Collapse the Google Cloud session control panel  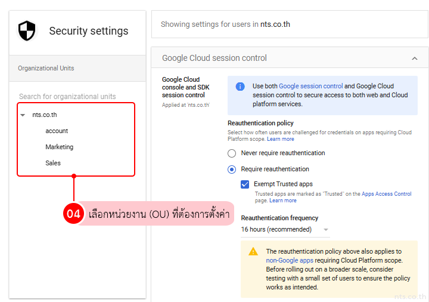415,58
